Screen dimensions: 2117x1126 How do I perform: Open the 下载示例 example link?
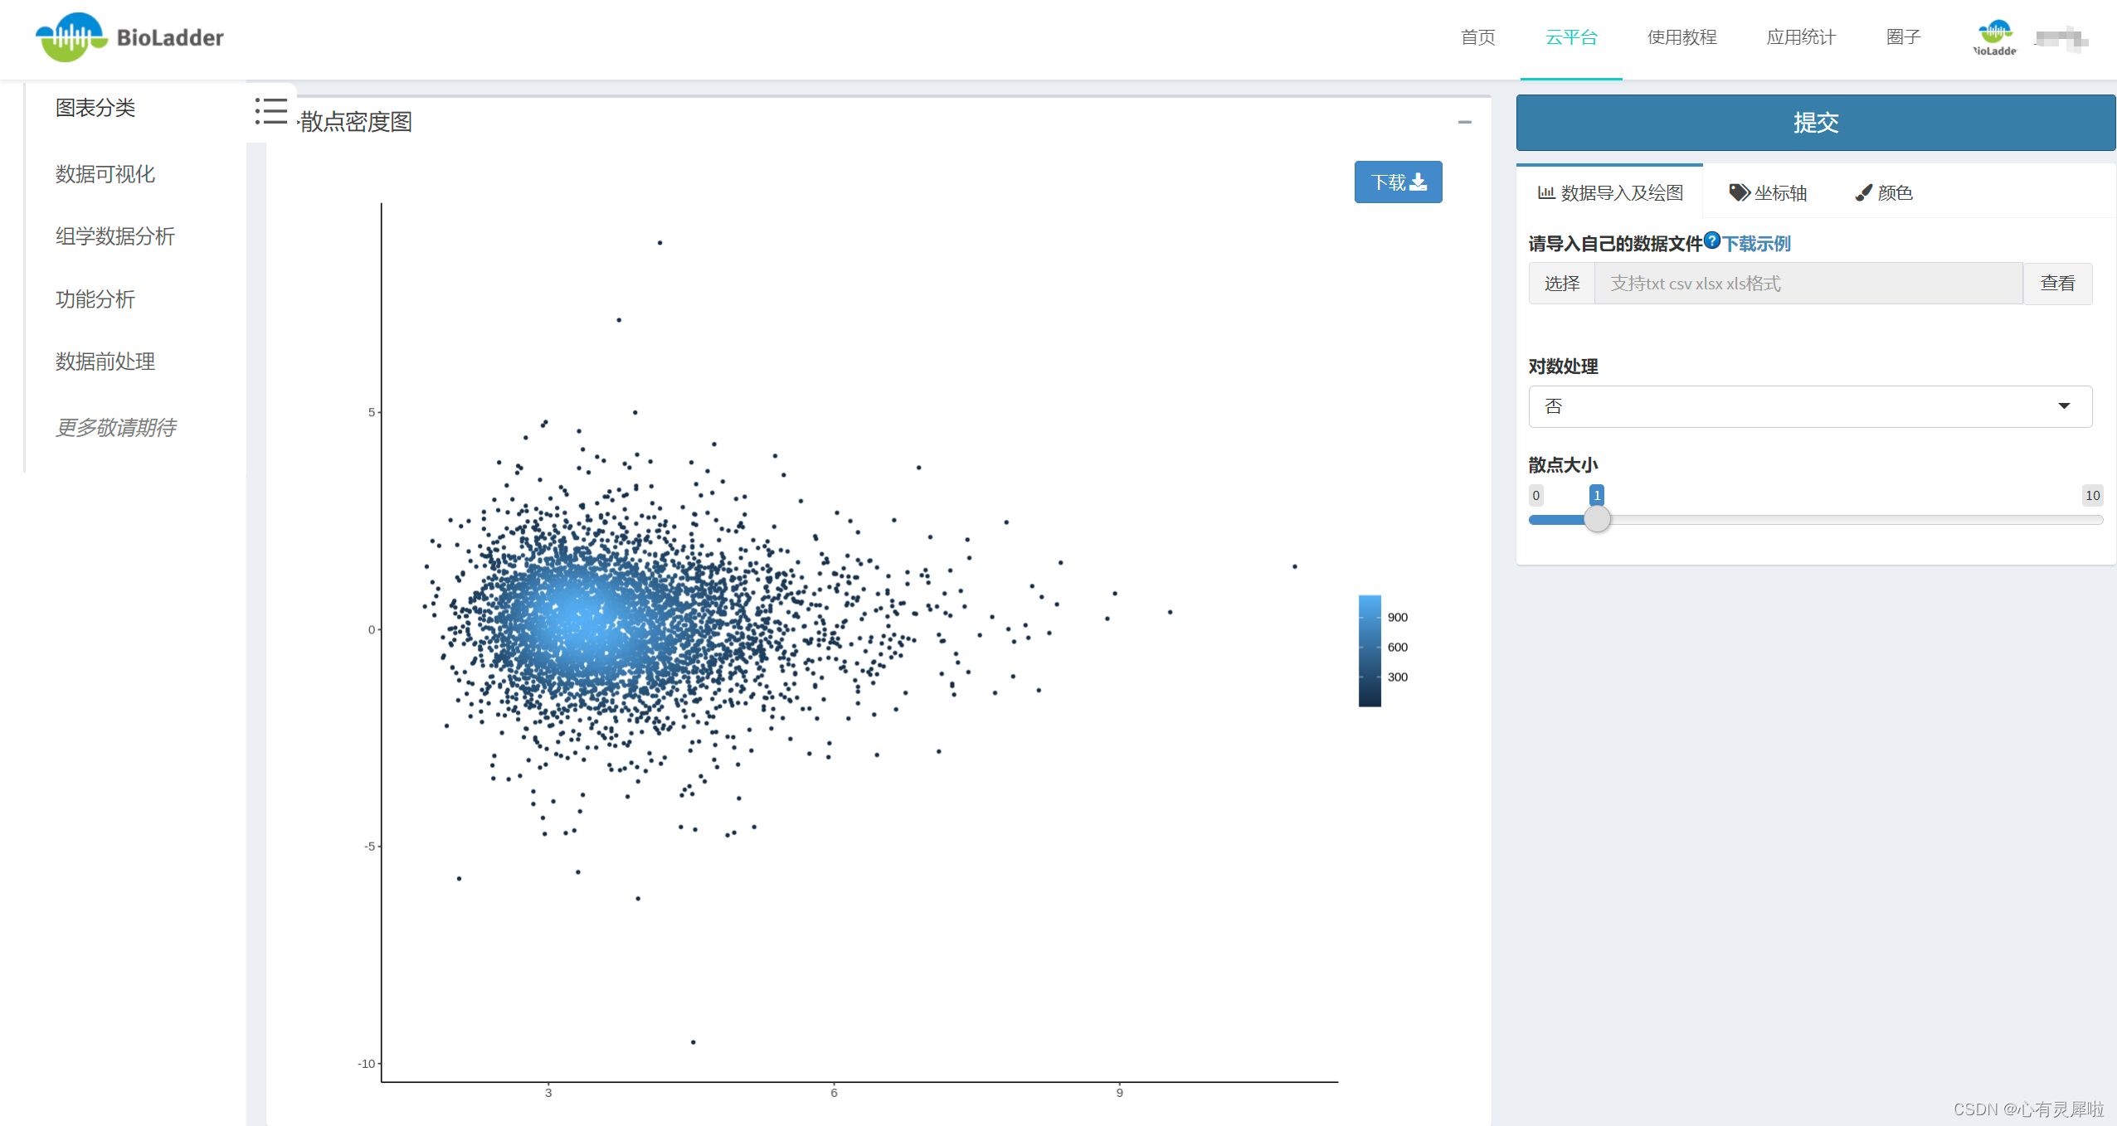(1757, 244)
